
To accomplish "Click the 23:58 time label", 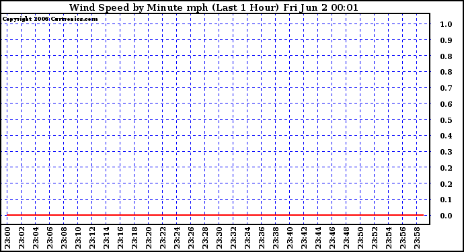I will point(417,238).
